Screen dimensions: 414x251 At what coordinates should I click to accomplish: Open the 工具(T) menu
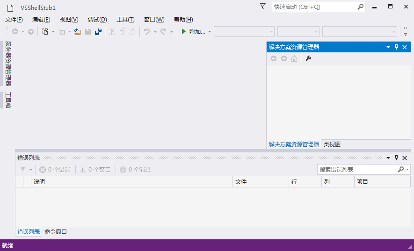tap(125, 20)
